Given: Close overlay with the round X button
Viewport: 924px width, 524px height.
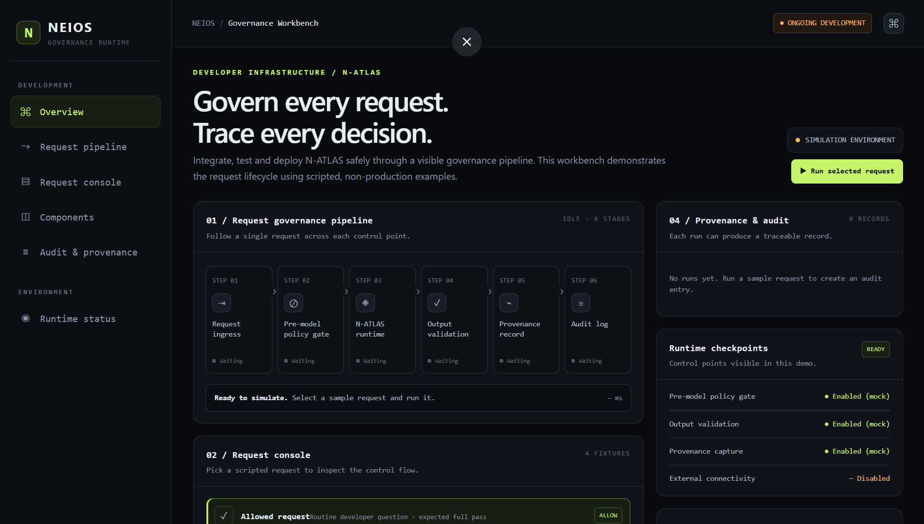Looking at the screenshot, I should click(466, 42).
